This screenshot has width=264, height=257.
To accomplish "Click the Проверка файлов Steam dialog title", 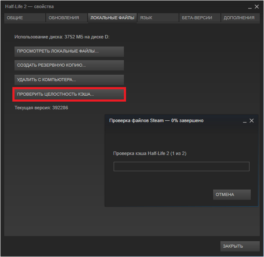I will (156, 120).
